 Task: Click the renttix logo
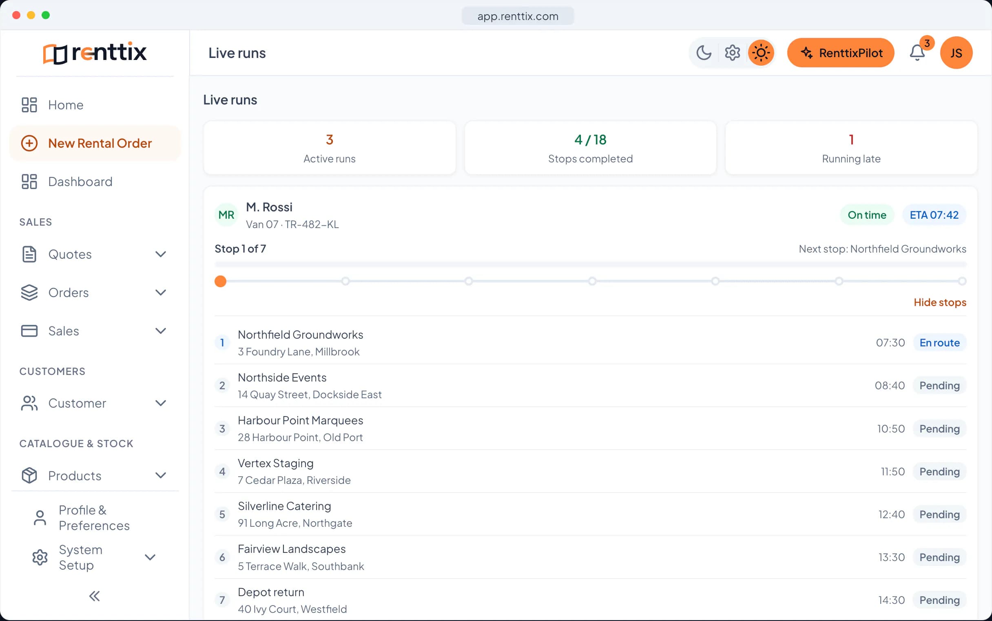point(95,53)
